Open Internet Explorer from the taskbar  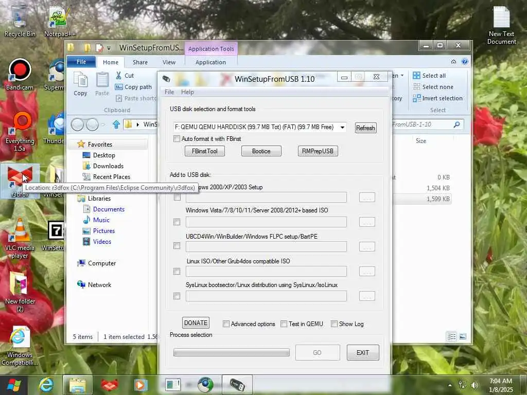46,385
